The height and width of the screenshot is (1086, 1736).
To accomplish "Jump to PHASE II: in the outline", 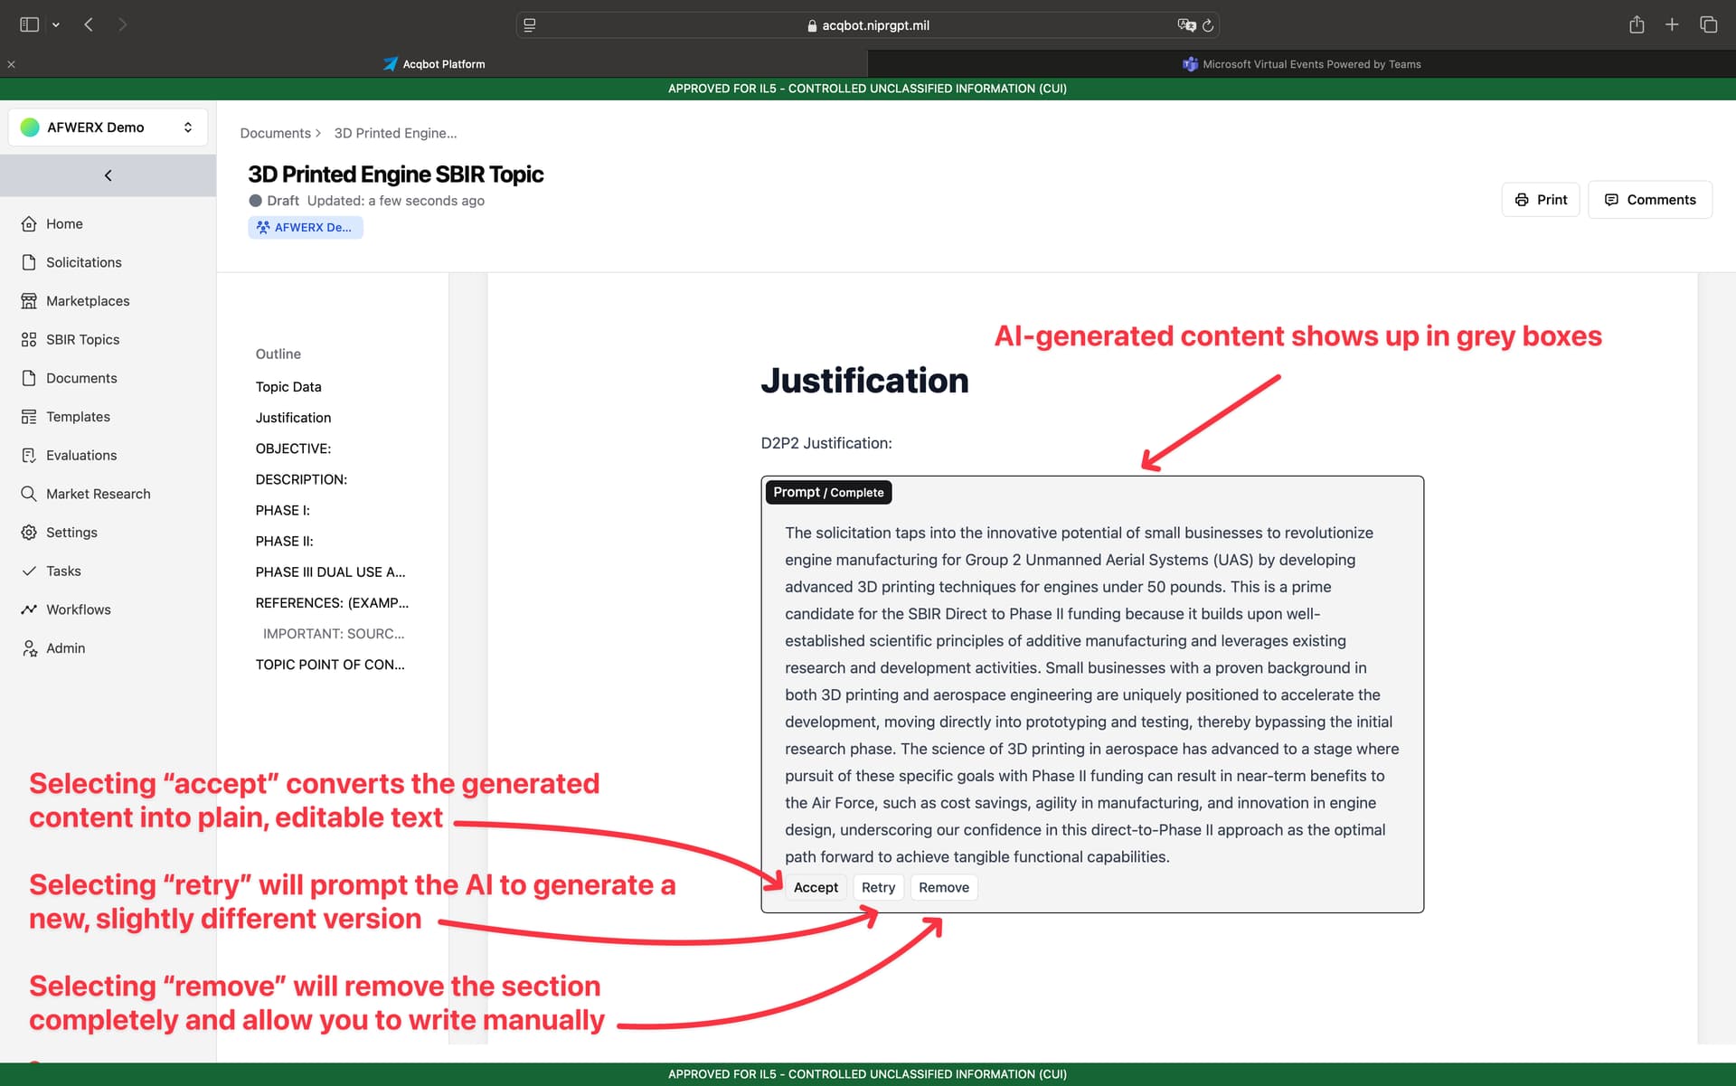I will pos(285,541).
